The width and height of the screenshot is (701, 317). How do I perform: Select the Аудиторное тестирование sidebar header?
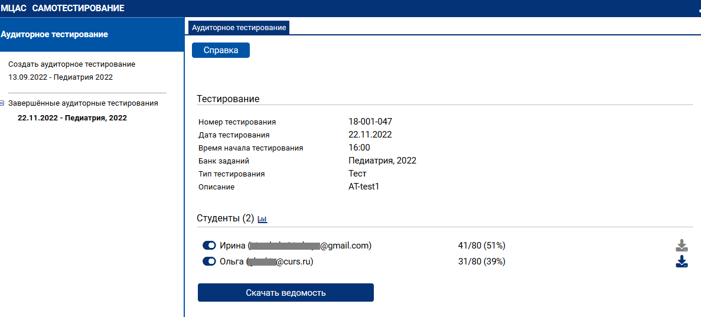coord(54,34)
